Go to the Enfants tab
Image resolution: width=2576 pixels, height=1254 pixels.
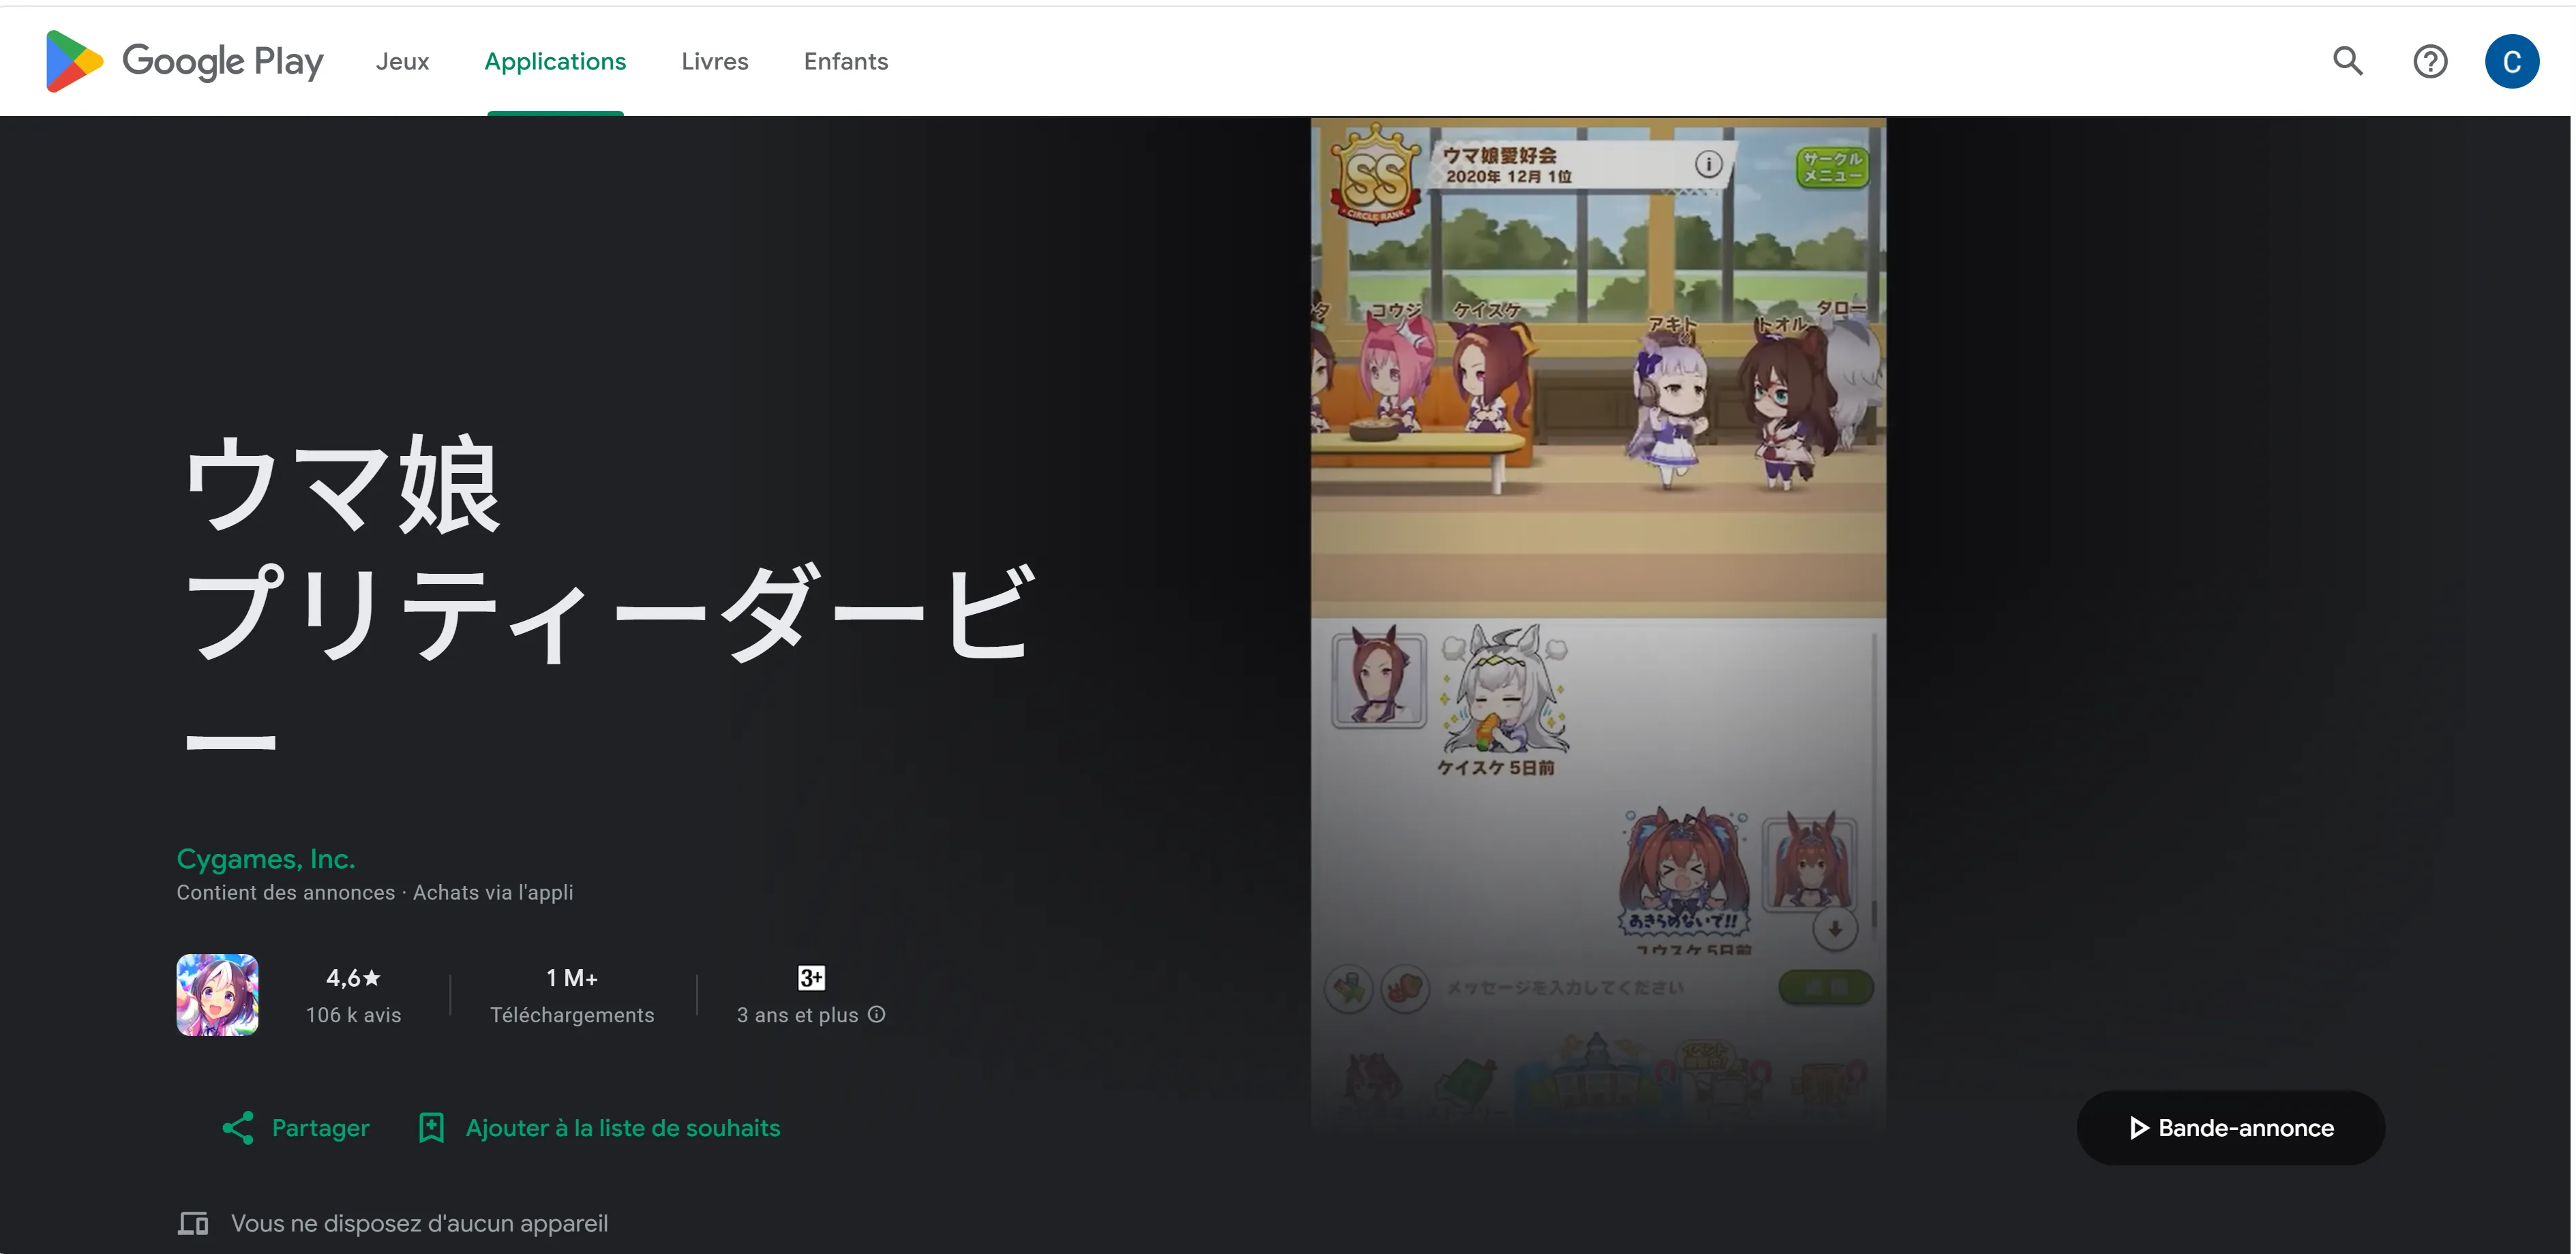point(846,61)
